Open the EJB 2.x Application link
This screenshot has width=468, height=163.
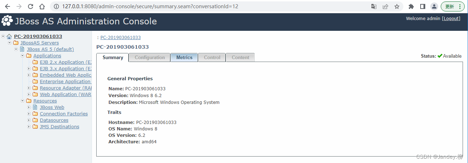tap(66, 62)
